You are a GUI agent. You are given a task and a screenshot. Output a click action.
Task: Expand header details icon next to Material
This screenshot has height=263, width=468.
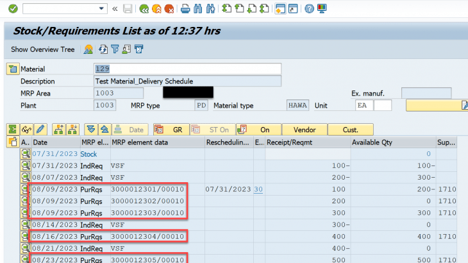12,69
